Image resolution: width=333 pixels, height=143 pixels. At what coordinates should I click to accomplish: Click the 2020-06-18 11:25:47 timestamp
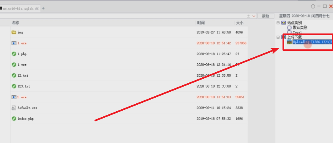(x=214, y=54)
